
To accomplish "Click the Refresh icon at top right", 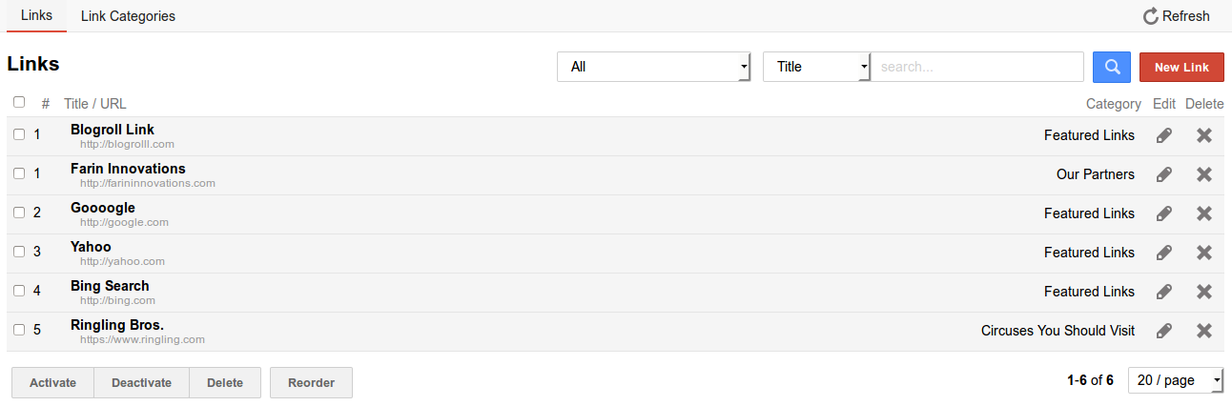I will (1151, 16).
